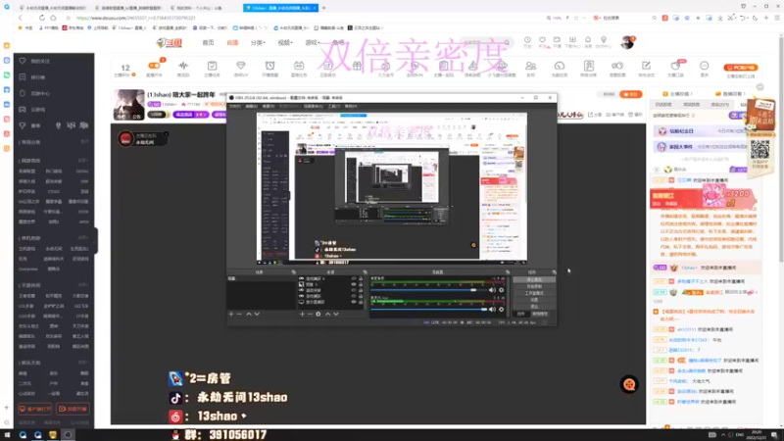Click top button in OBS controls panel
The width and height of the screenshot is (784, 441).
(x=534, y=280)
